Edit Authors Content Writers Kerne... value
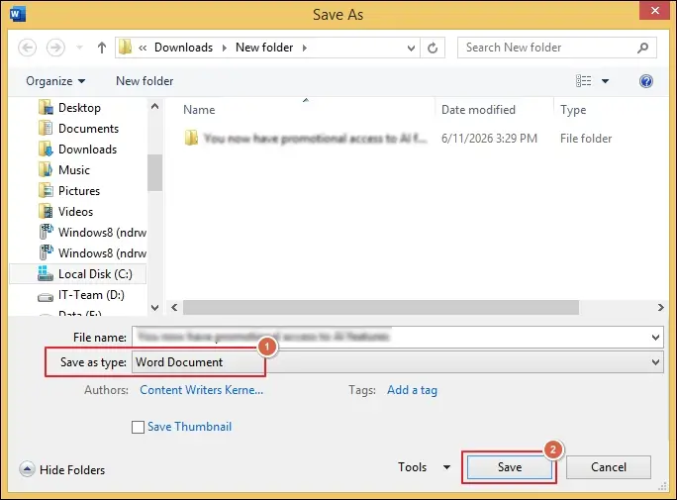 click(x=201, y=390)
